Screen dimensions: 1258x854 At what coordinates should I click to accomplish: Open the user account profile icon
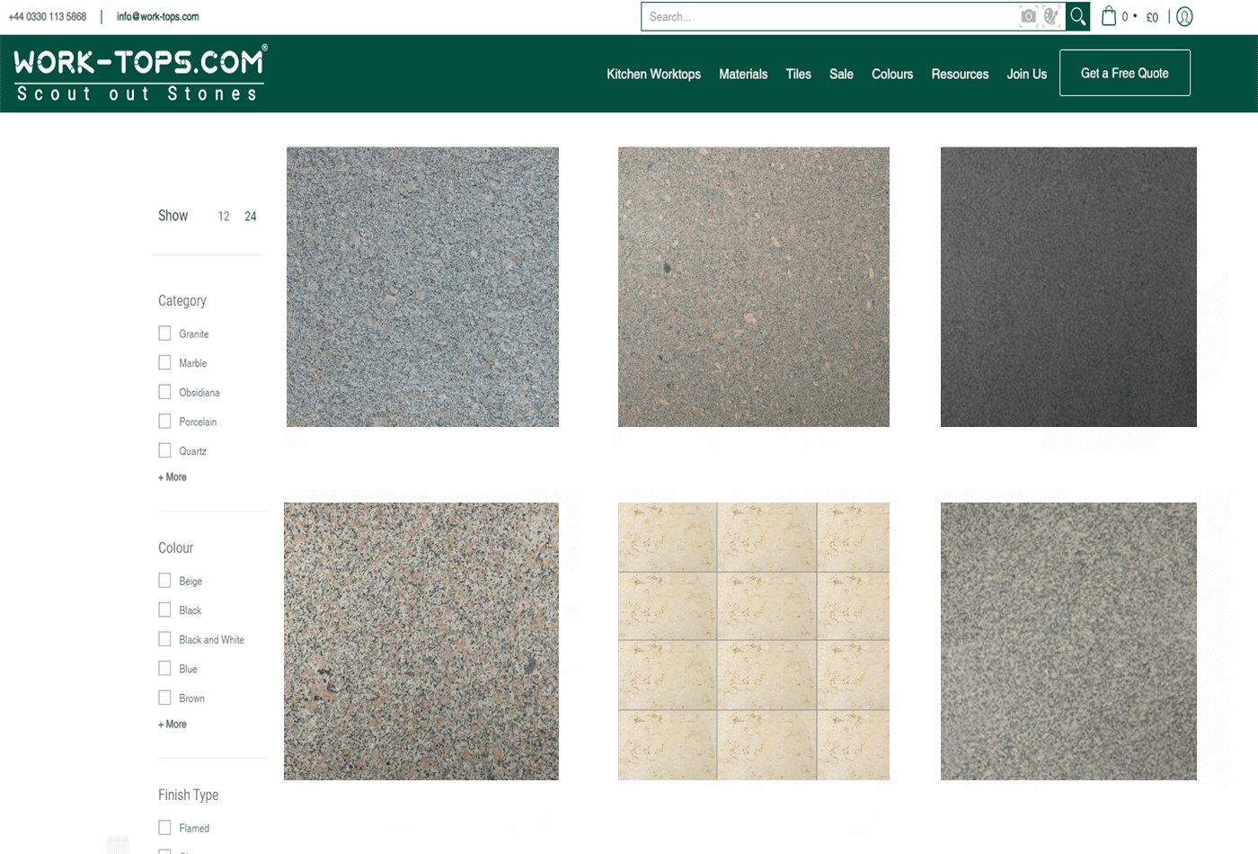pos(1184,16)
